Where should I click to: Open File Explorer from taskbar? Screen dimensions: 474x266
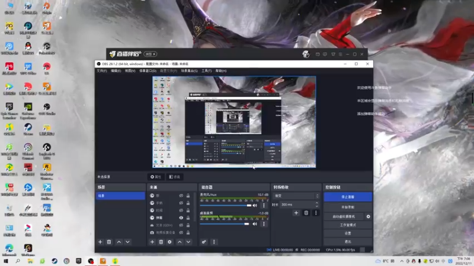tap(30, 261)
